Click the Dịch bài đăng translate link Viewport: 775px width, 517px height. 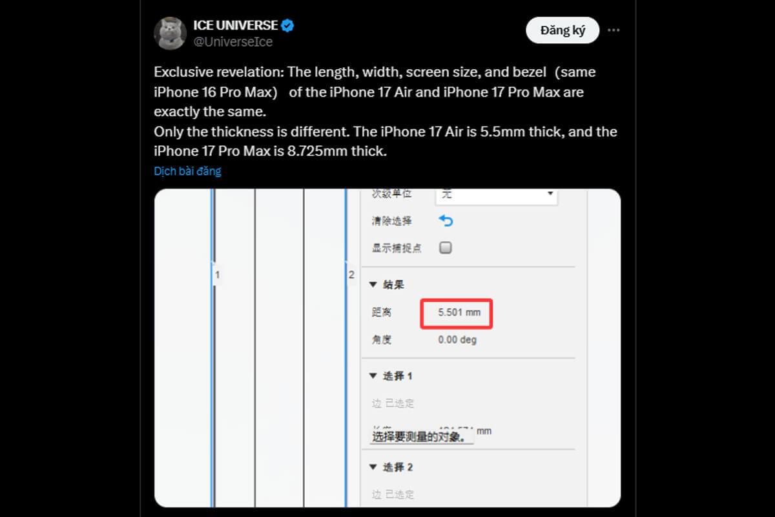tap(187, 171)
